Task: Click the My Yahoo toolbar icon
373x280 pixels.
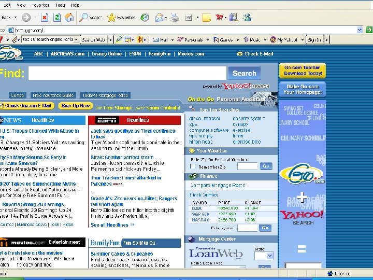Action: (x=273, y=40)
